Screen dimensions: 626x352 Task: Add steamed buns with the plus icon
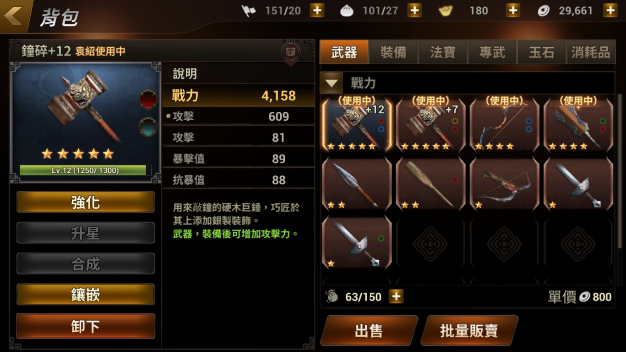coord(414,11)
